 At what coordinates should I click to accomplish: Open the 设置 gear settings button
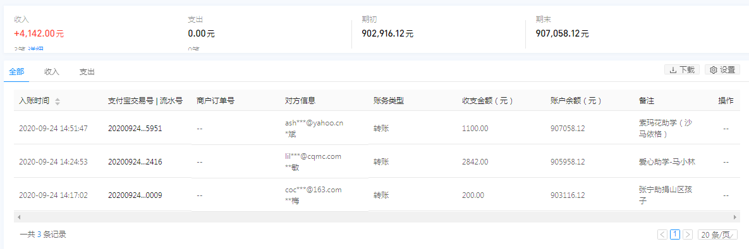pos(722,70)
